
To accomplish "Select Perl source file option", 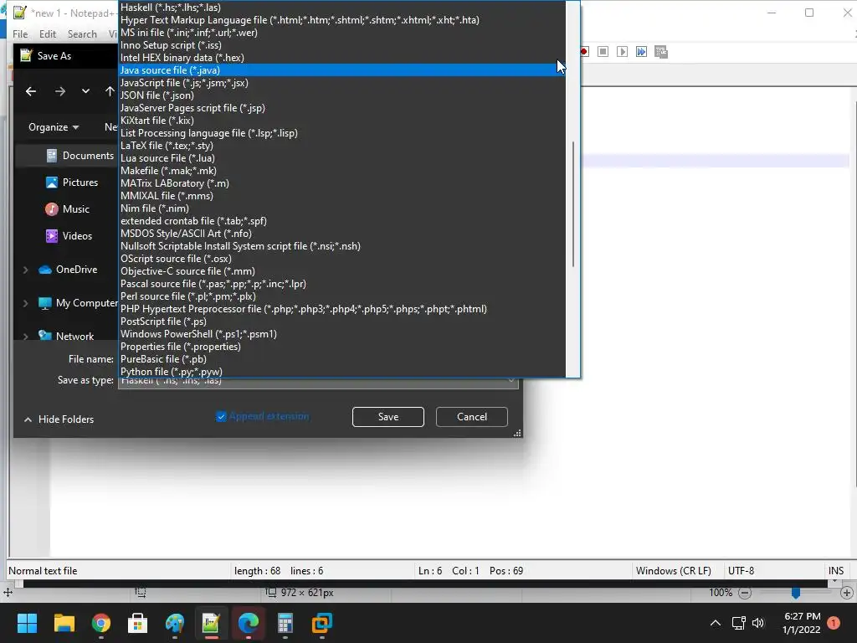I will [x=342, y=296].
